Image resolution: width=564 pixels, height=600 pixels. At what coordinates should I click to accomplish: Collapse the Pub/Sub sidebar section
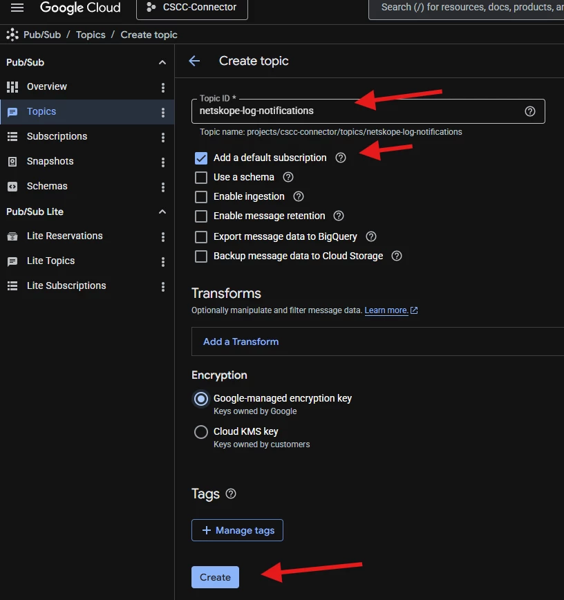[162, 62]
